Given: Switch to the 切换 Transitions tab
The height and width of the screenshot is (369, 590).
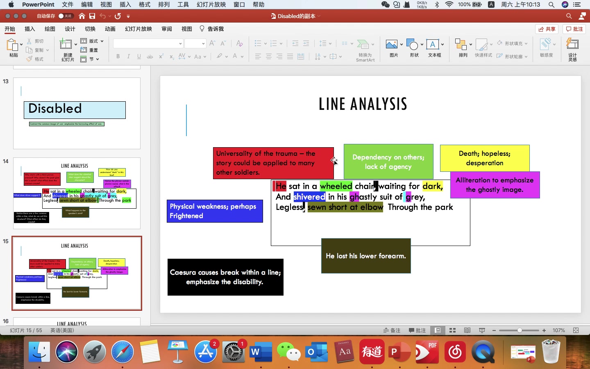Looking at the screenshot, I should (x=90, y=29).
